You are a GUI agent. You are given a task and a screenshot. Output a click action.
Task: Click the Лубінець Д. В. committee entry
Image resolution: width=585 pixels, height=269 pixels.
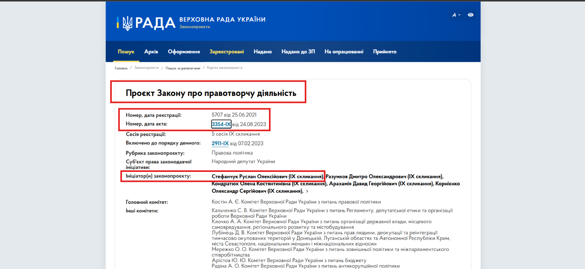(x=331, y=238)
